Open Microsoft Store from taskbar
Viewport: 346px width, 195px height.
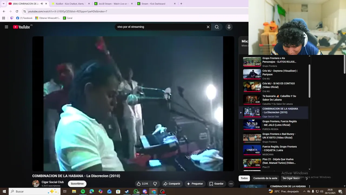pos(118,191)
